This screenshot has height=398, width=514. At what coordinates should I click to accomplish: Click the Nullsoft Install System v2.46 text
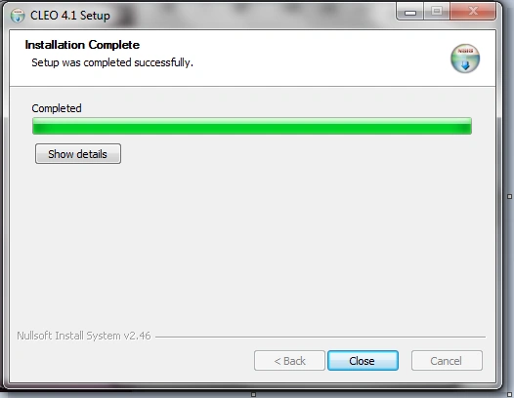pyautogui.click(x=84, y=336)
